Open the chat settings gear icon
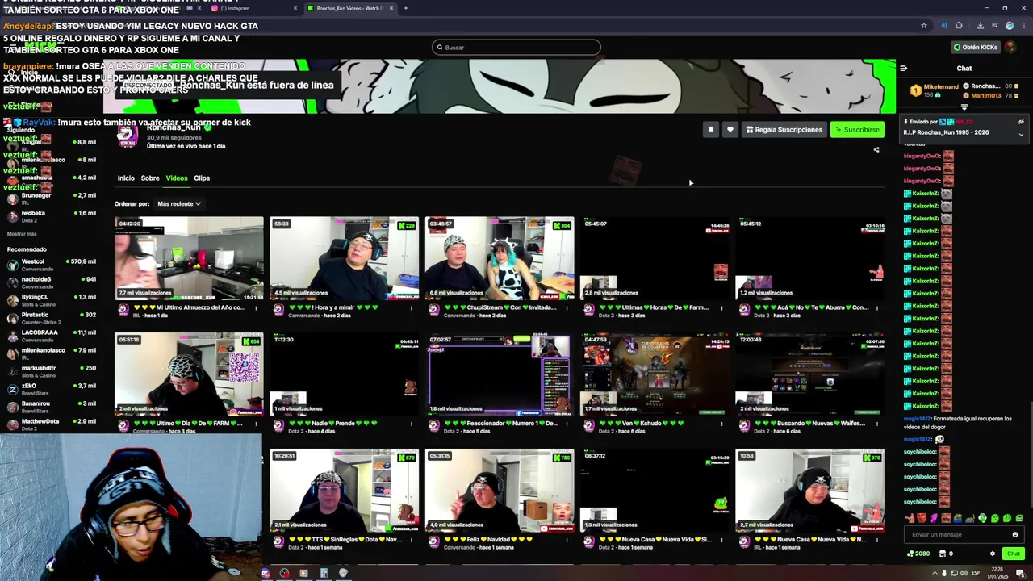This screenshot has width=1033, height=581. tap(993, 554)
